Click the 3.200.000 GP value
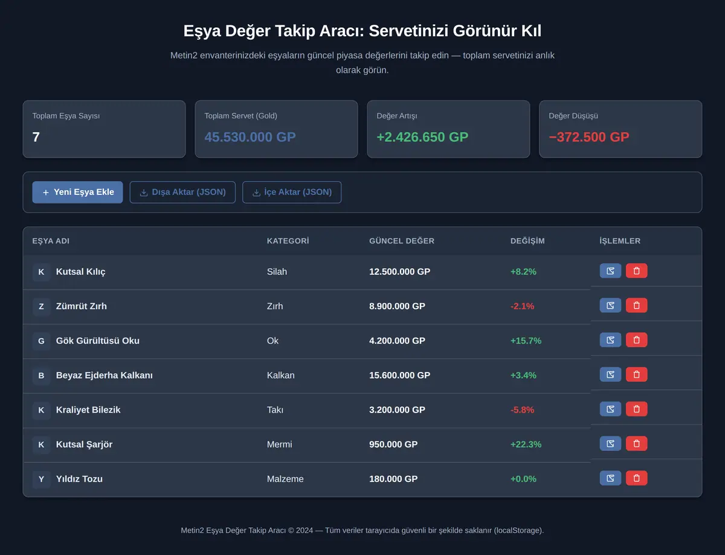Screen dimensions: 725x555 (x=397, y=409)
